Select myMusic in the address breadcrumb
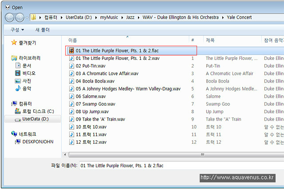284x189 pixels. tap(109, 17)
